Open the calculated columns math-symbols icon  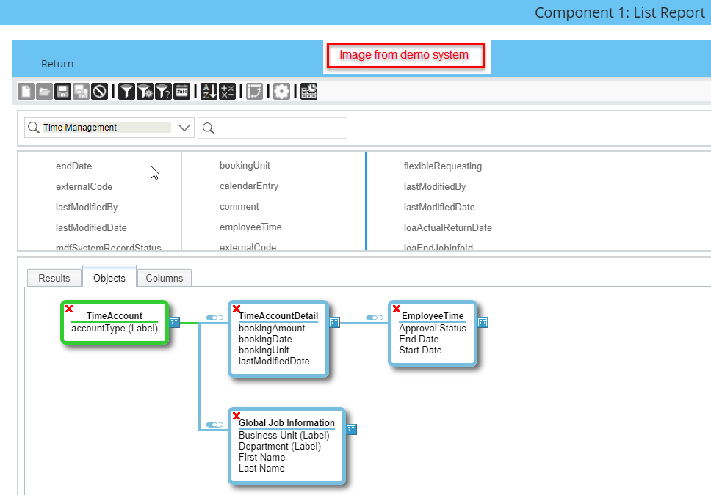pyautogui.click(x=227, y=92)
